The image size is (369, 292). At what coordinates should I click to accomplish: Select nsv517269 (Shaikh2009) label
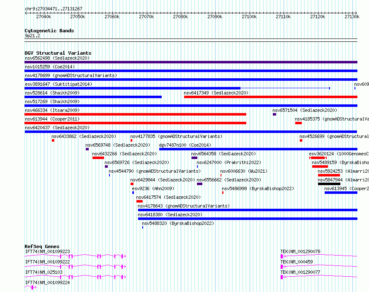[x=52, y=101]
